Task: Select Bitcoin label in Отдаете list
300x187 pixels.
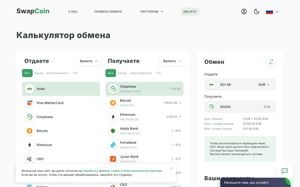Action: coord(42,131)
